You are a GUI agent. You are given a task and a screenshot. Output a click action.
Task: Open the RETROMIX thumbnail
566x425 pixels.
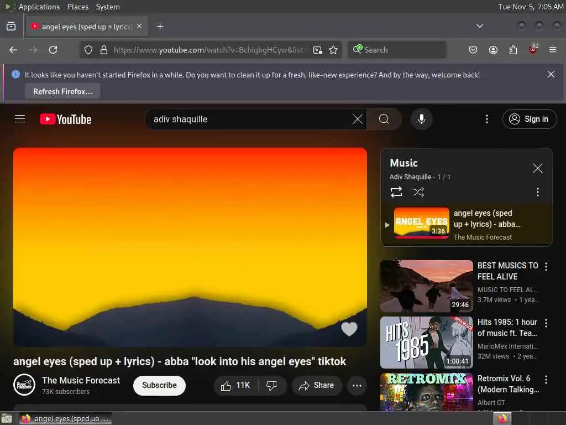(426, 392)
